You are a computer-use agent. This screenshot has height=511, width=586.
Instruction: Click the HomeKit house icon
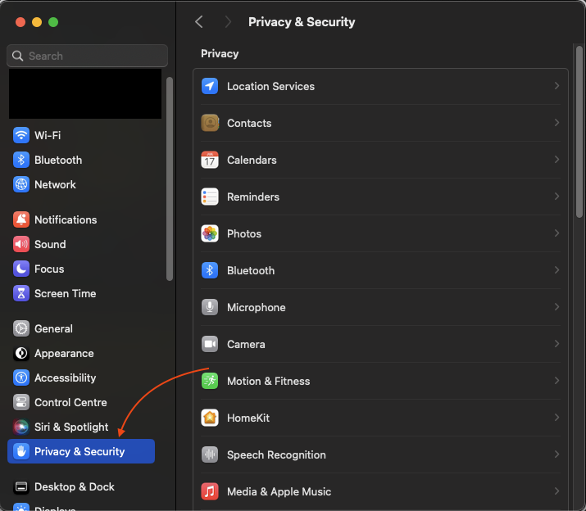tap(210, 418)
